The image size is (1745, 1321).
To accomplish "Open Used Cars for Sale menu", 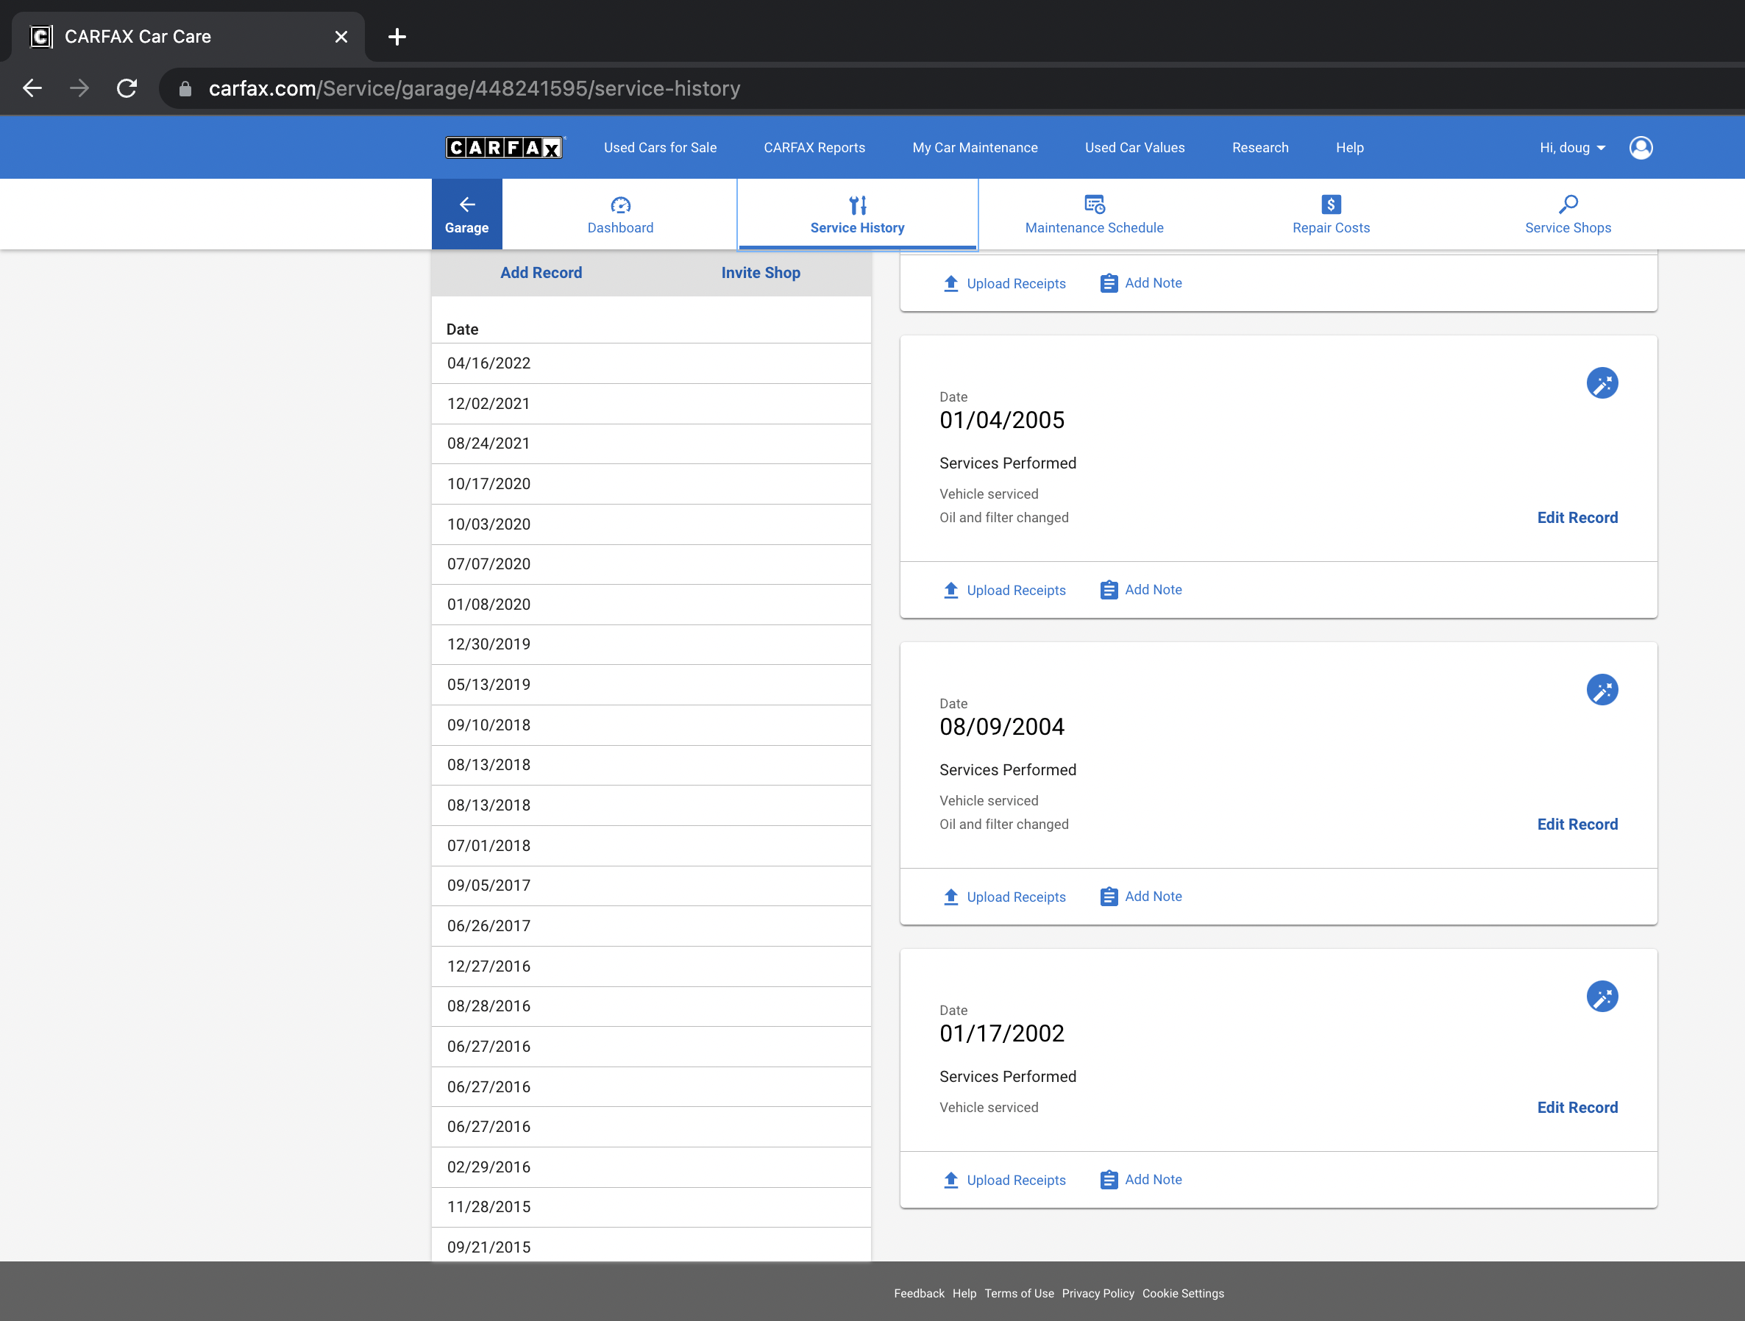I will click(x=661, y=148).
